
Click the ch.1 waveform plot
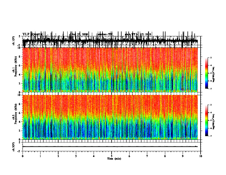point(112,41)
